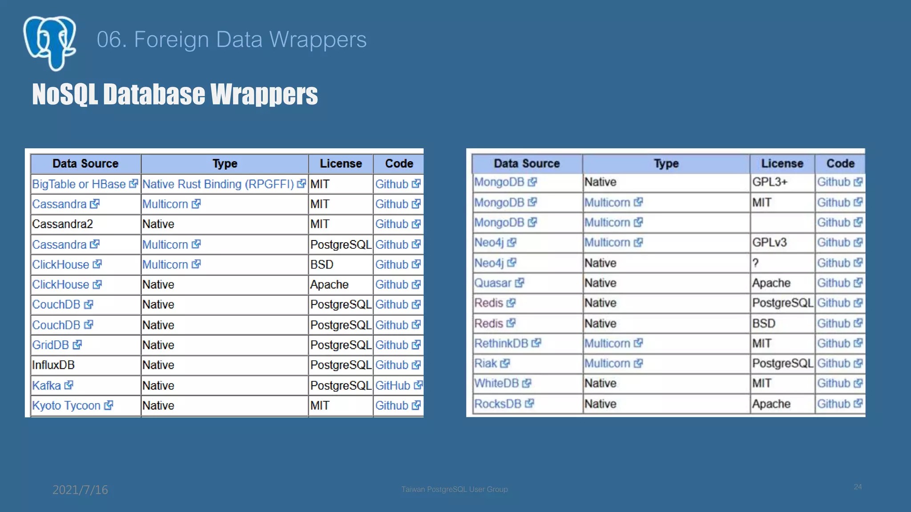This screenshot has height=512, width=911.
Task: Open Redis link with BSD license
Action: 488,324
